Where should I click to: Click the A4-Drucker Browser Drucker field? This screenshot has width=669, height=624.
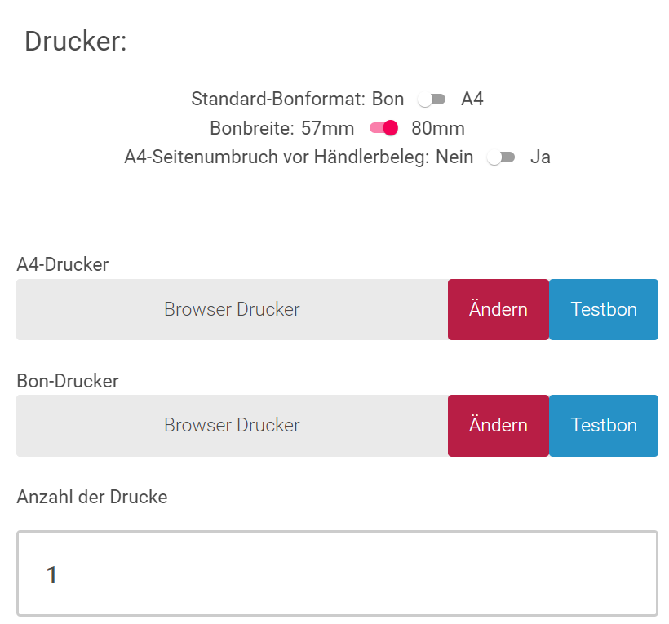pos(232,310)
